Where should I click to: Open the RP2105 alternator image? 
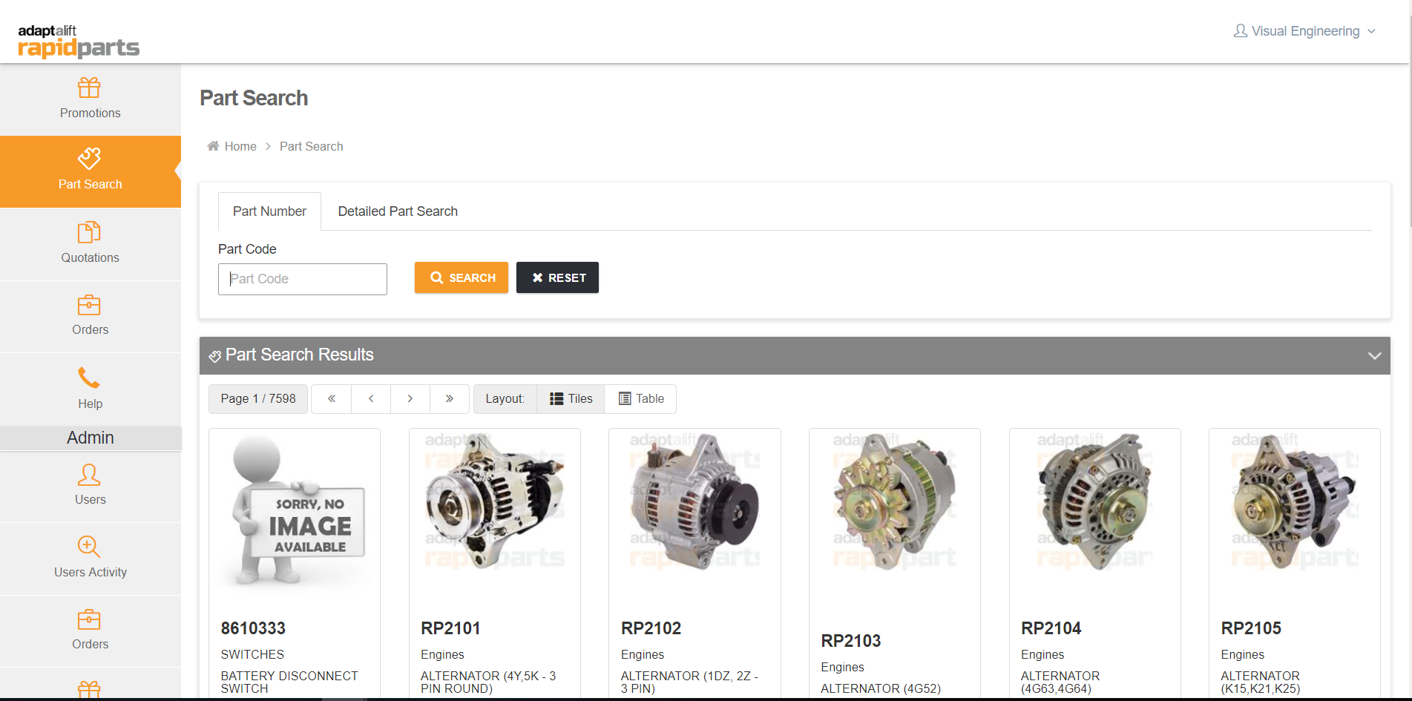coord(1295,501)
